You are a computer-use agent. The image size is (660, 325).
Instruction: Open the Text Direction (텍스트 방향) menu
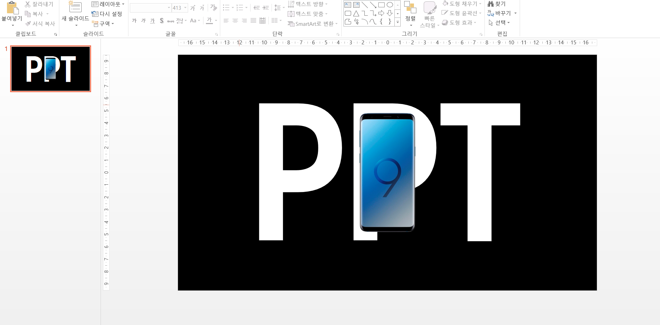307,4
